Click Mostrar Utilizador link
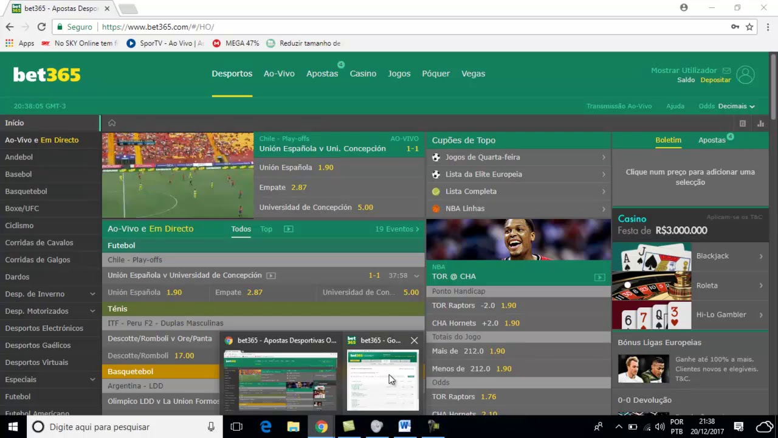Image resolution: width=778 pixels, height=438 pixels. coord(684,71)
